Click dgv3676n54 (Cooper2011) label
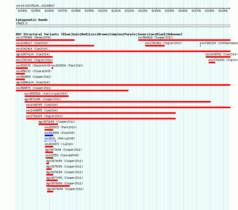Screen dimensions: 238x210 (64, 172)
